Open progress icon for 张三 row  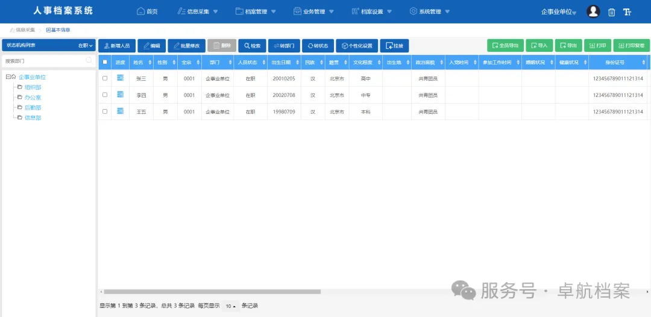[120, 78]
